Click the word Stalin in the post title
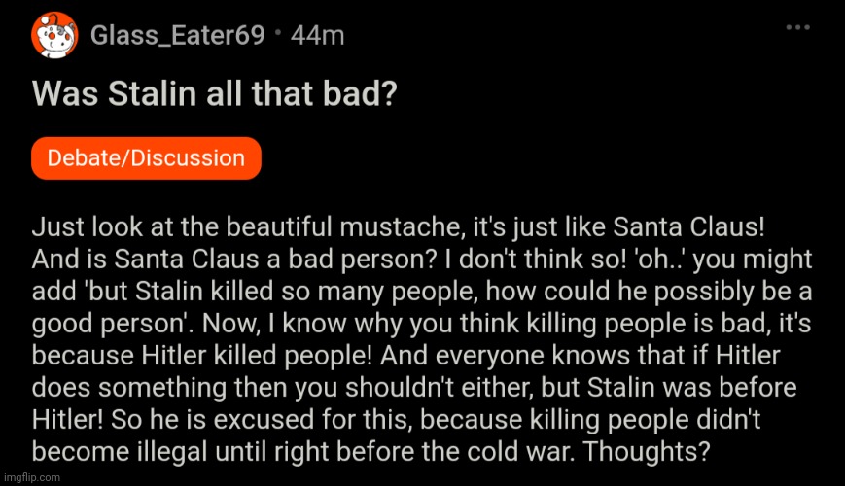This screenshot has width=845, height=486. pos(153,93)
